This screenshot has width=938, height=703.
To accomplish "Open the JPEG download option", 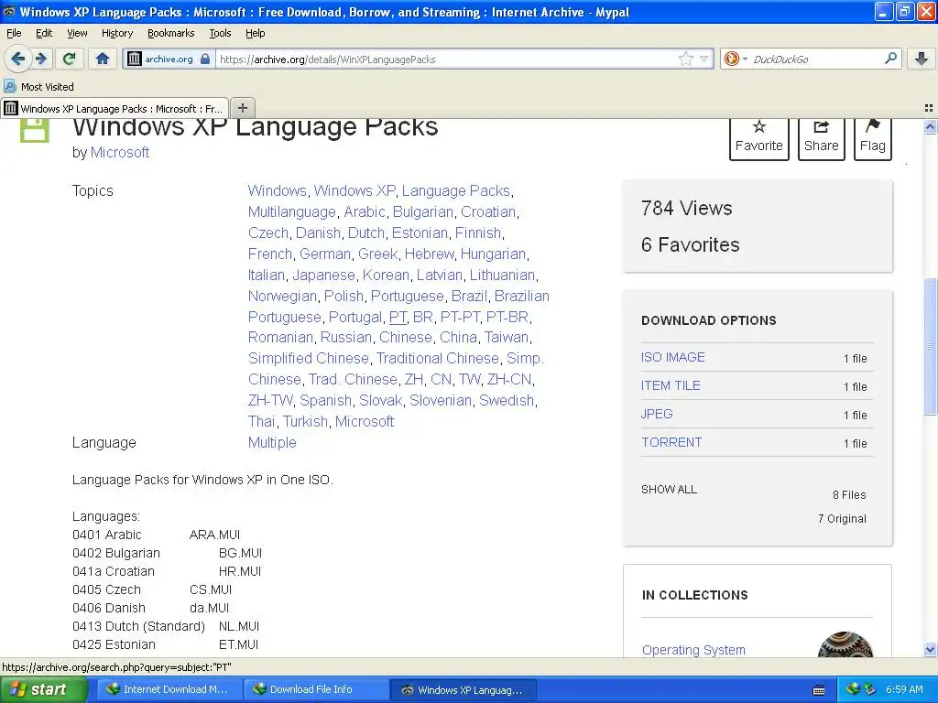I will click(657, 414).
